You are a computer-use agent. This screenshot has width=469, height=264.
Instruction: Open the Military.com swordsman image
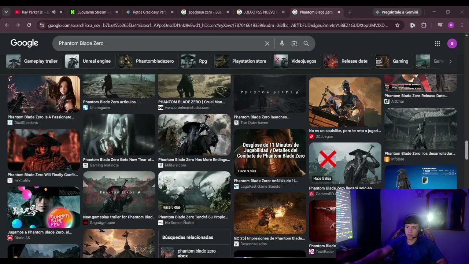pyautogui.click(x=195, y=134)
